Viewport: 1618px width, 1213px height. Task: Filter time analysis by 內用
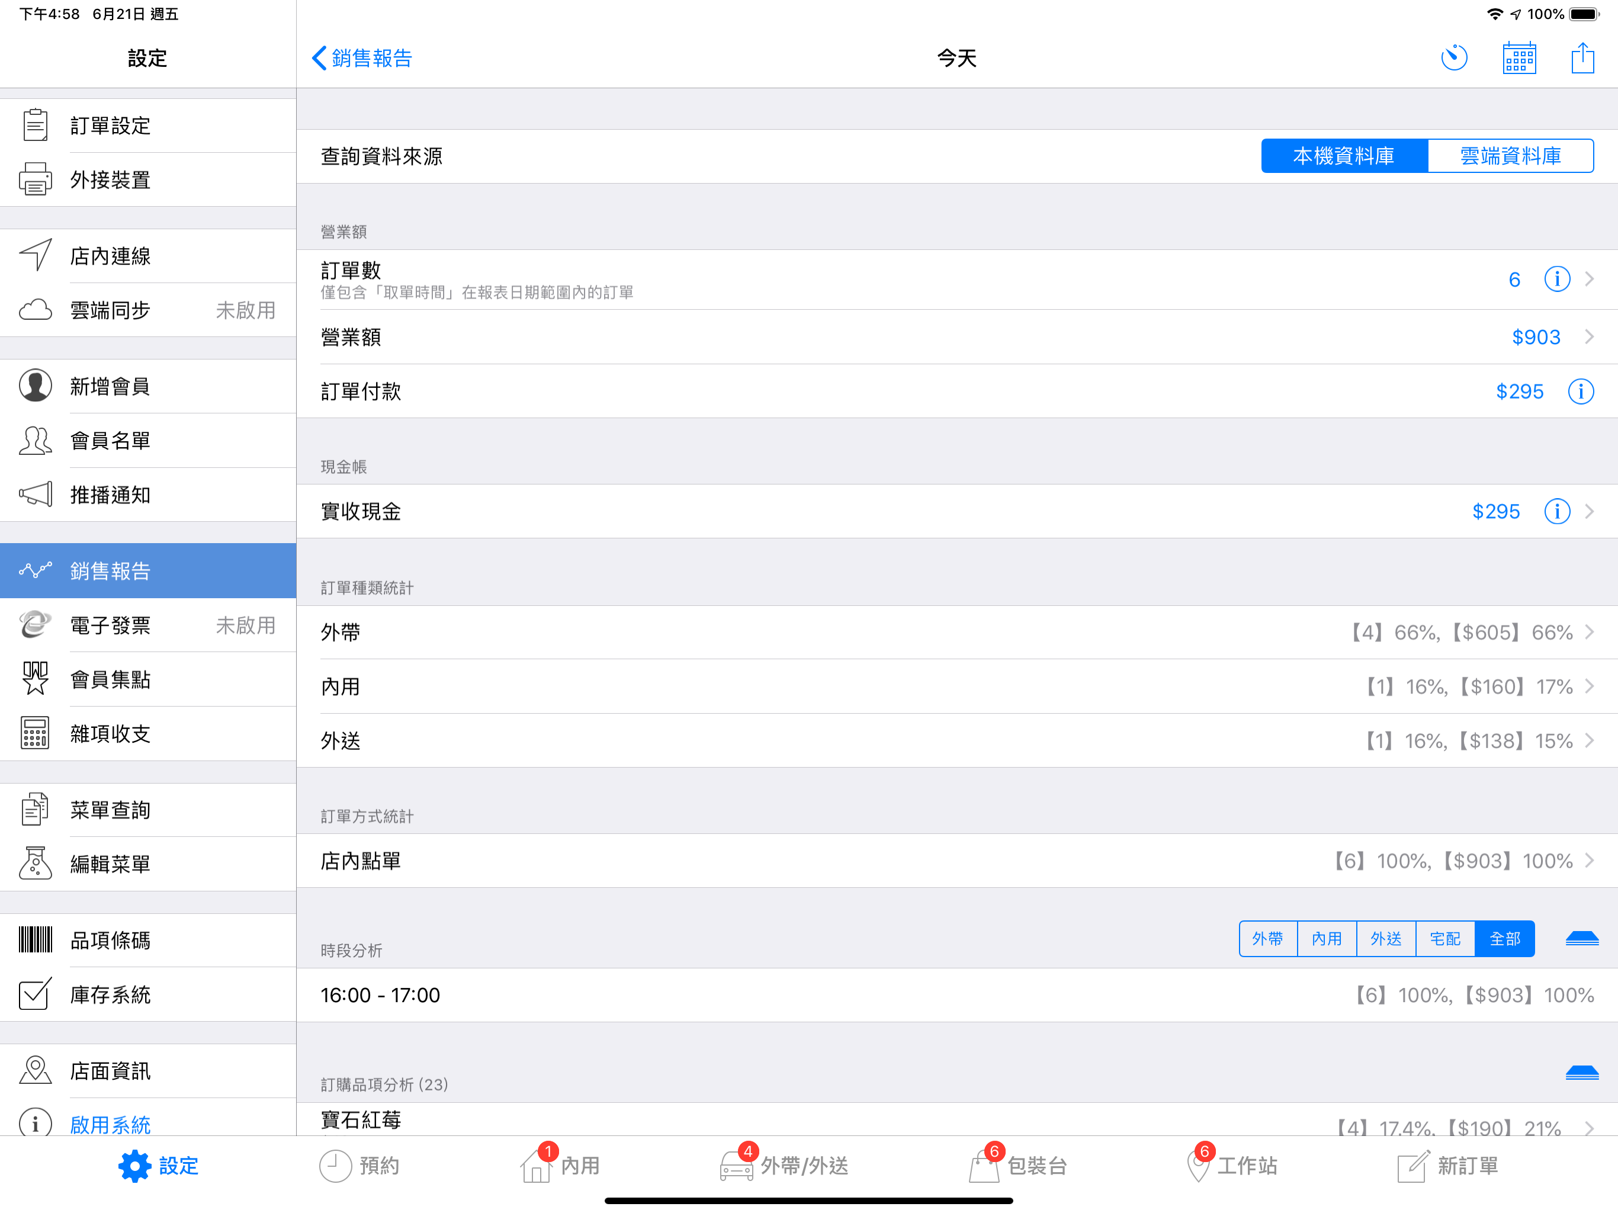tap(1327, 939)
